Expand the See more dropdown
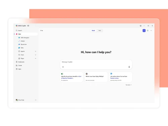This screenshot has width=168, height=126. coord(128,85)
